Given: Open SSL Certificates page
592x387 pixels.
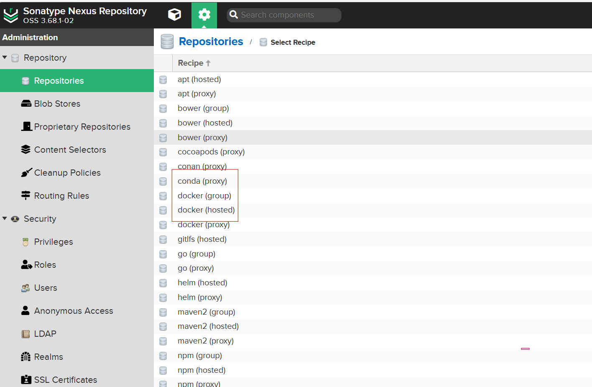Looking at the screenshot, I should coord(77,379).
